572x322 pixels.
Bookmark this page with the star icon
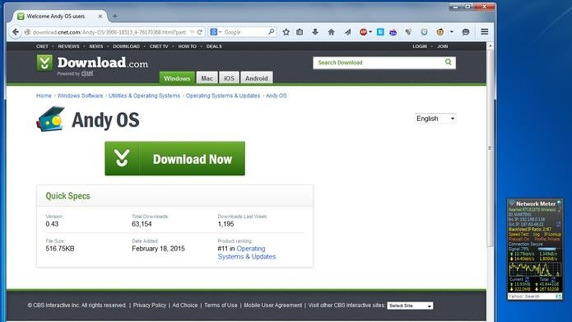point(286,32)
